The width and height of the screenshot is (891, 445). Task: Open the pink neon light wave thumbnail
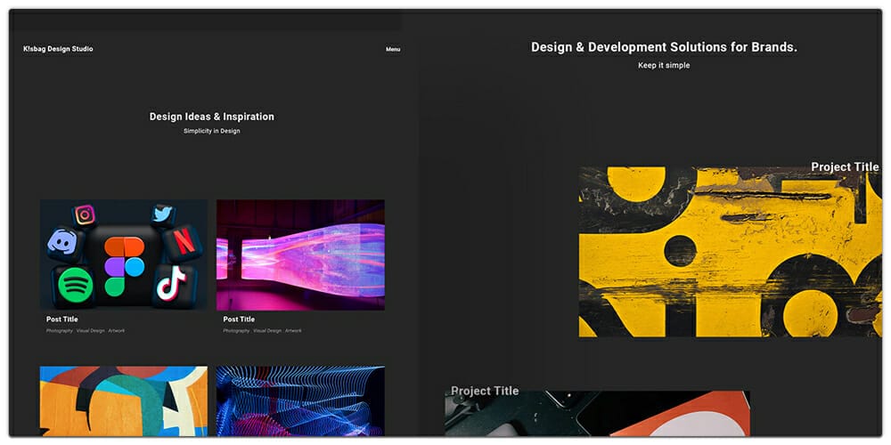[x=300, y=255]
